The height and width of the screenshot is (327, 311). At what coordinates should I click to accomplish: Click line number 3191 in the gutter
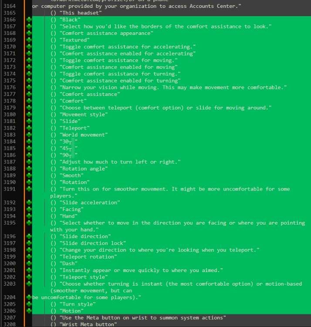pos(9,189)
